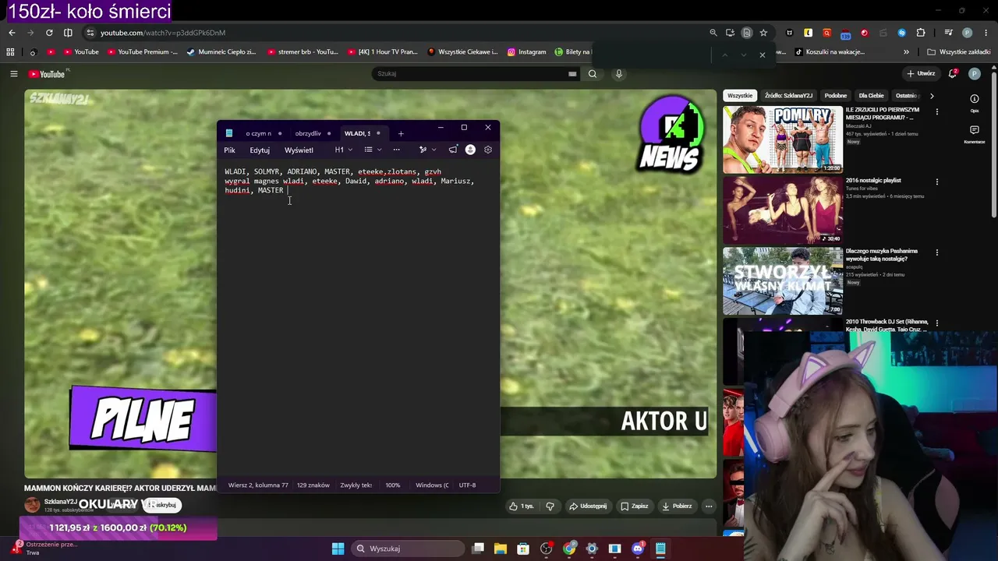The width and height of the screenshot is (998, 561).
Task: Open the more formatting options ellipsis in Notepad
Action: pyautogui.click(x=396, y=150)
